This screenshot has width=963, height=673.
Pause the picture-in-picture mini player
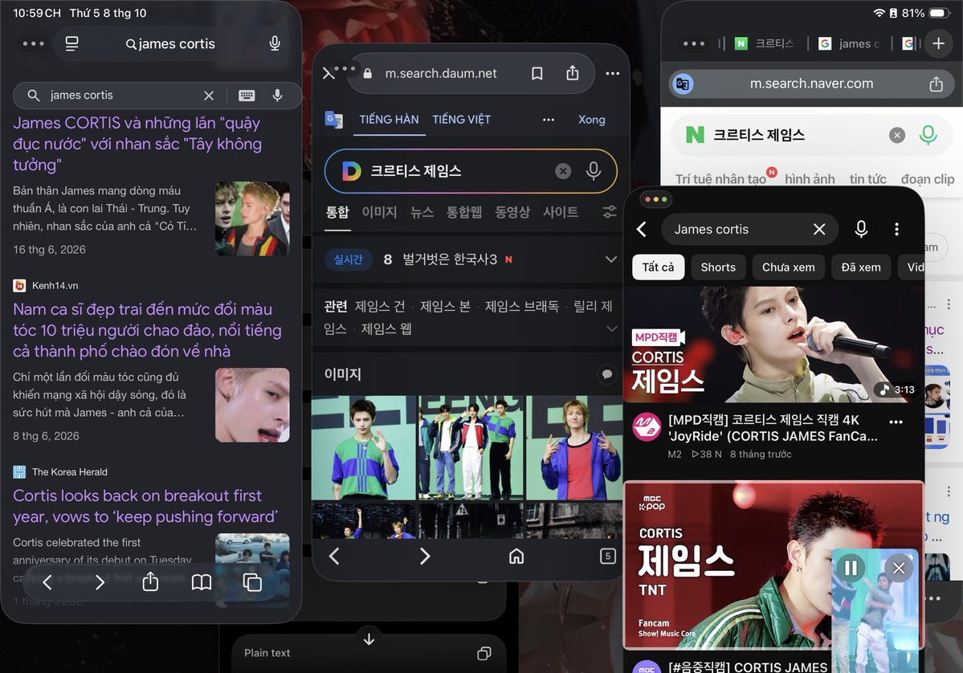pyautogui.click(x=851, y=568)
